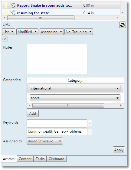Switch to the Content tab
This screenshot has width=131, height=170.
25,159
